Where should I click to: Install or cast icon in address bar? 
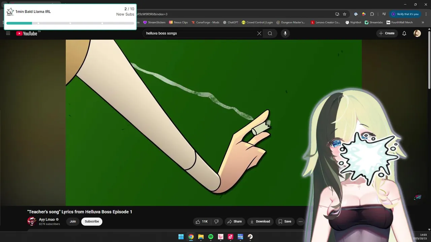click(337, 14)
